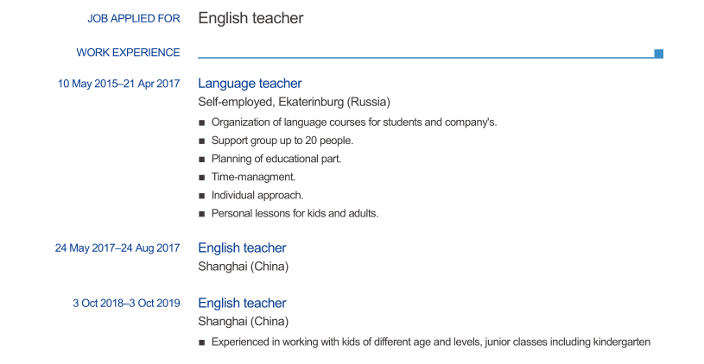This screenshot has width=704, height=364.
Task: Click the WORK EXPERIENCE section label
Action: tap(128, 53)
